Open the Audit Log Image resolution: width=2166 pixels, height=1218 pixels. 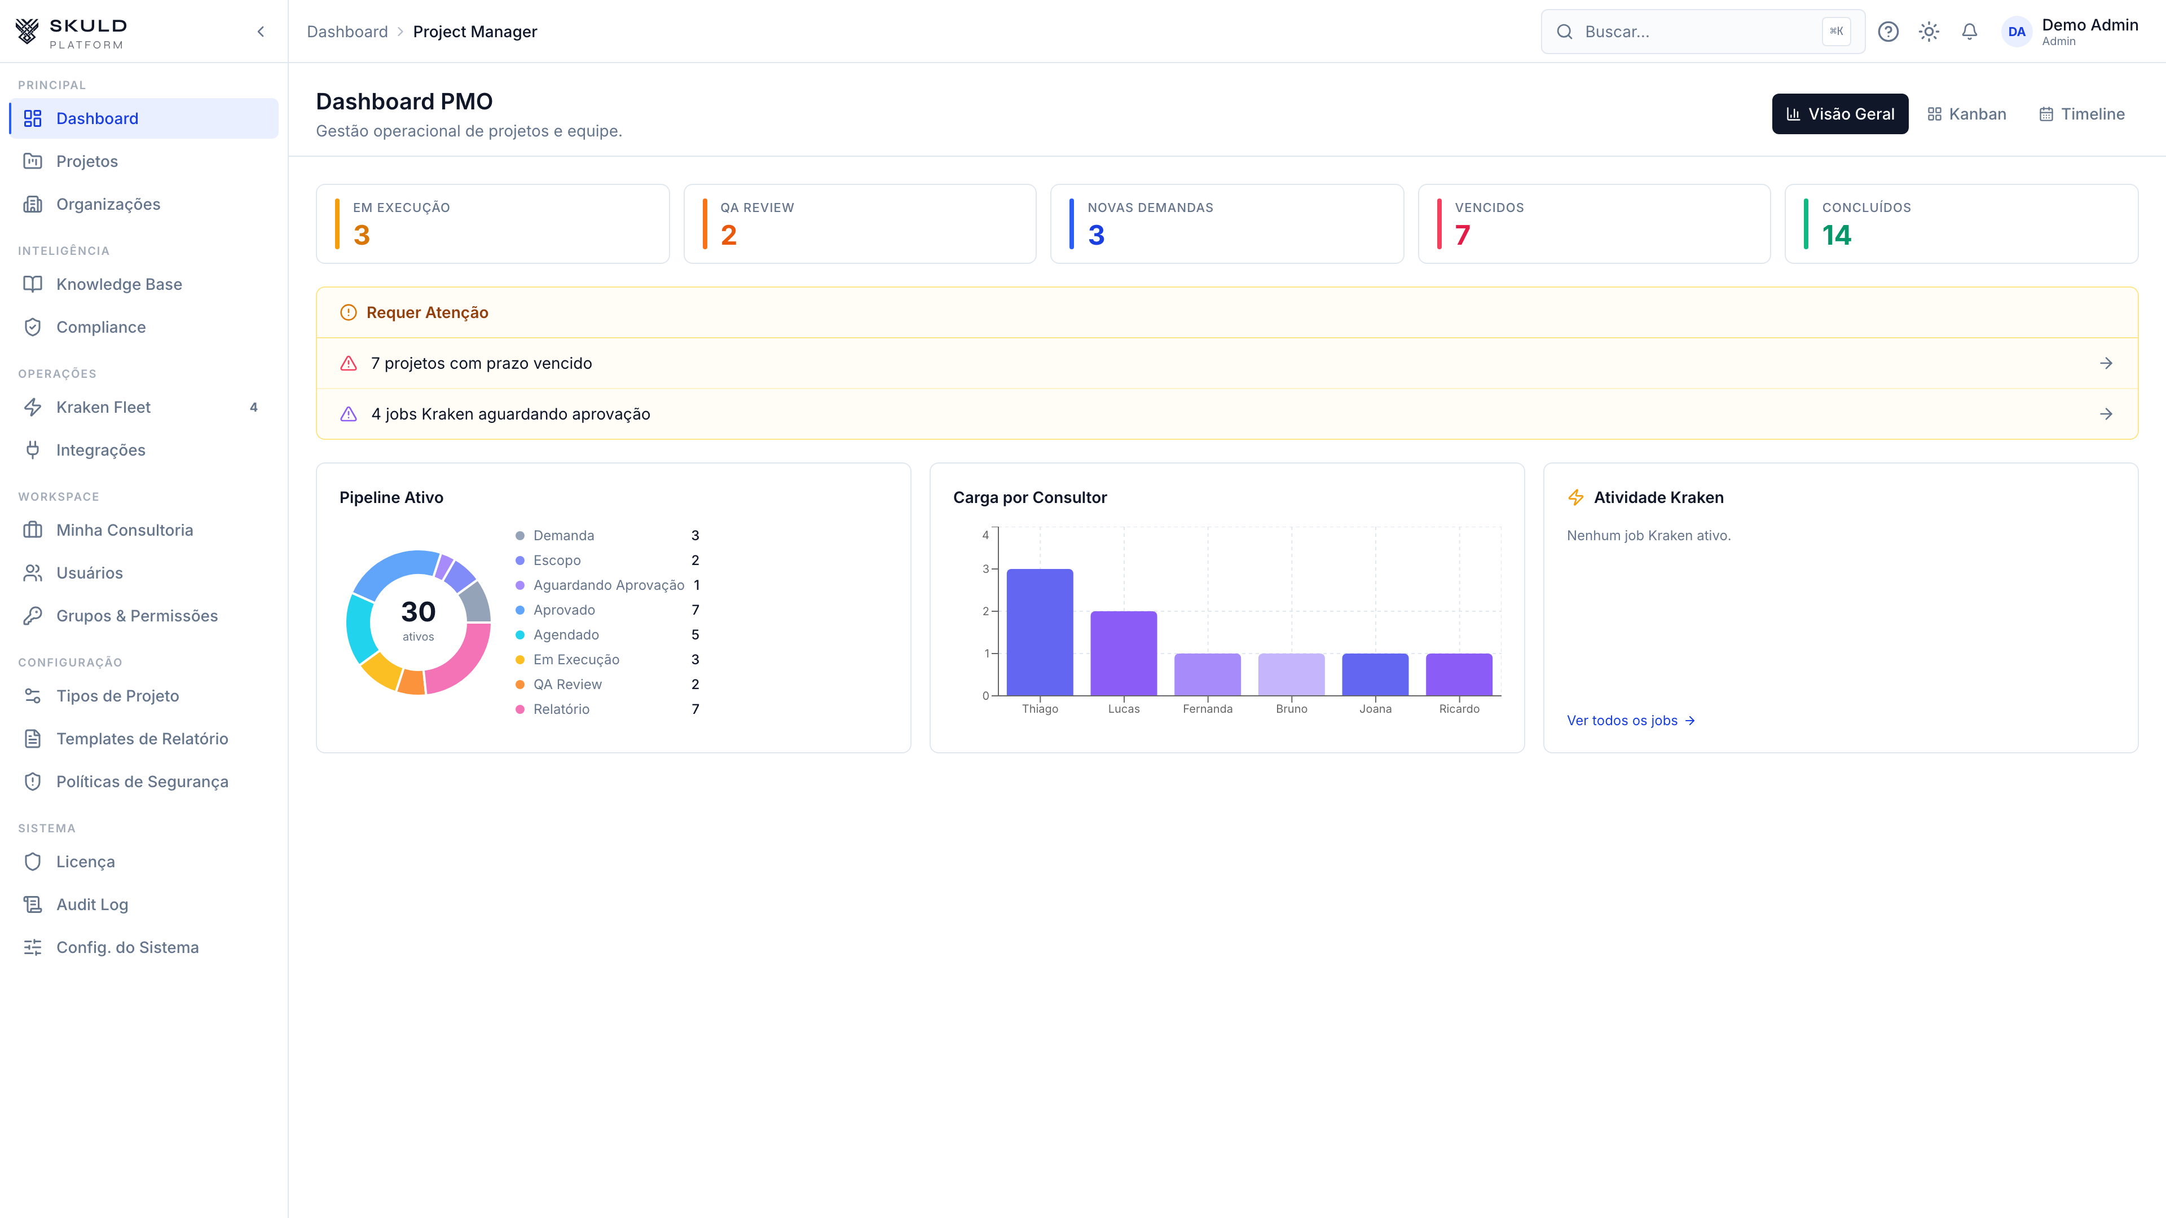(93, 904)
